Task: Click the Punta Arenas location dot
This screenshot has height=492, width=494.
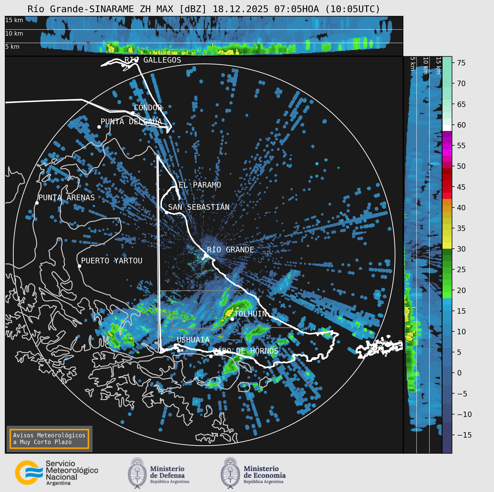Action: 37,203
